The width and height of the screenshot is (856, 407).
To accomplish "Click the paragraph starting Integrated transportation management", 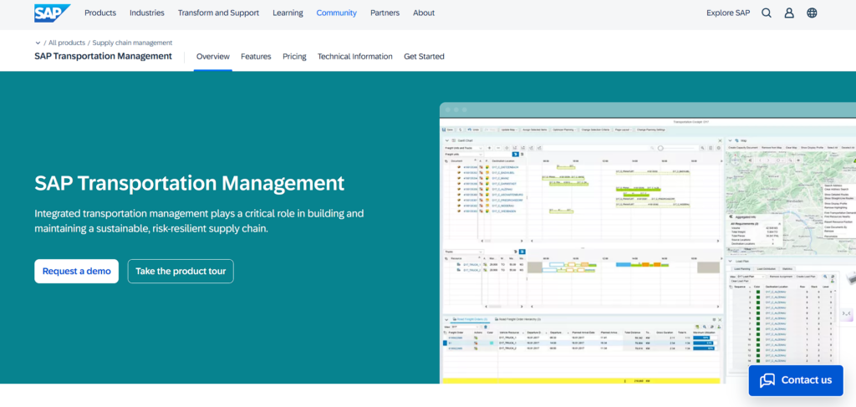I will click(x=199, y=221).
